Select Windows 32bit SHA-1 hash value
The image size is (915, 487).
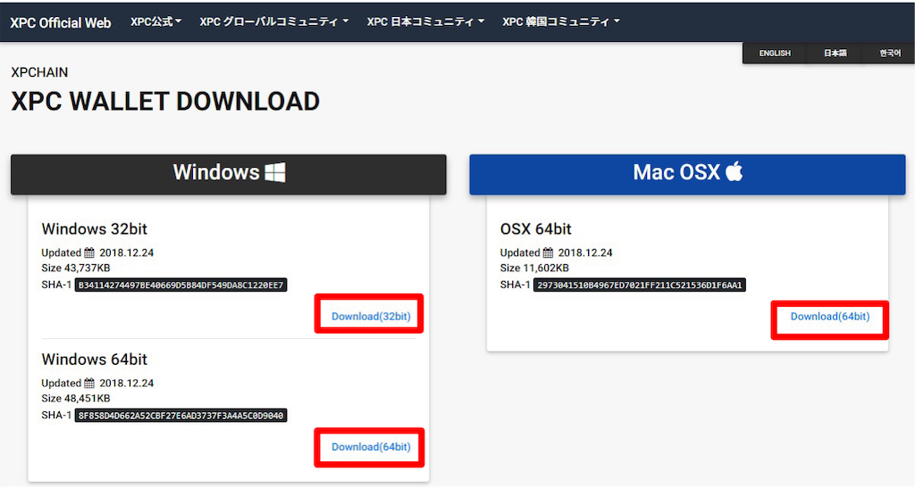tap(180, 285)
